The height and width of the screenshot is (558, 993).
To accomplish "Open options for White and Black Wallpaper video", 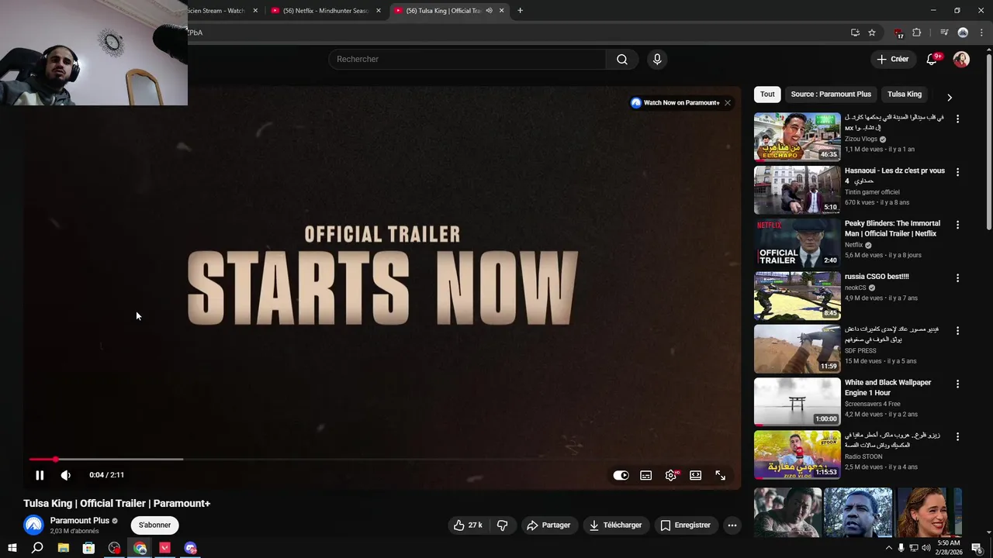I will [957, 384].
